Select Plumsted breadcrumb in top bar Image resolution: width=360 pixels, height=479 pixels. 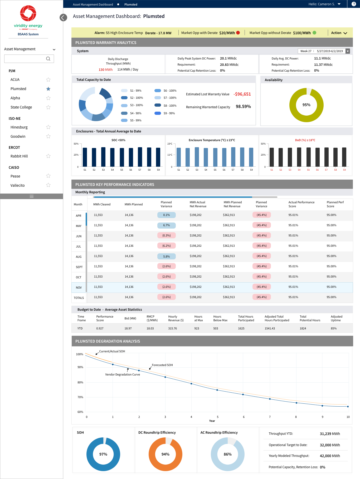131,4
